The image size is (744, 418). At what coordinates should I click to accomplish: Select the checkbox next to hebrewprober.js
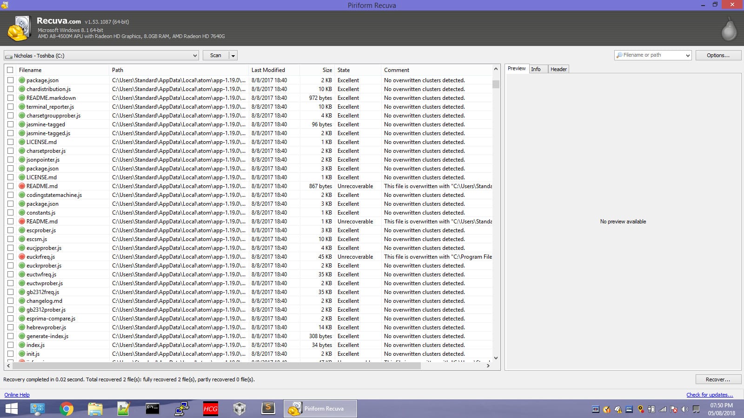(x=10, y=327)
